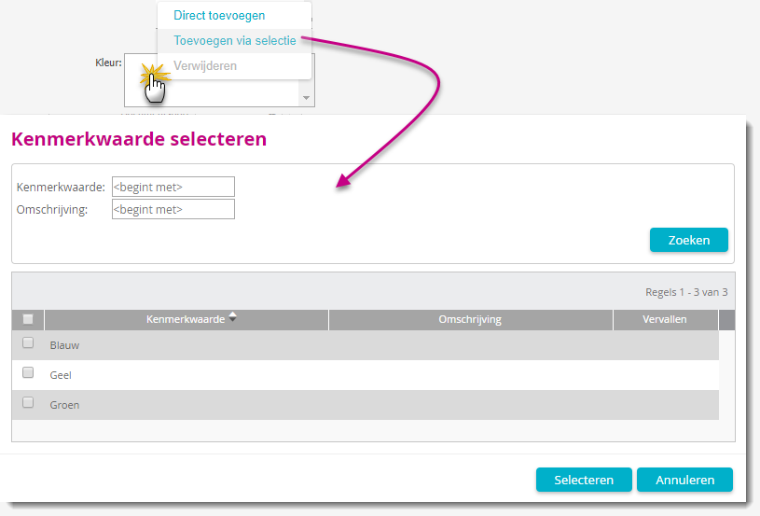Toggle the select-all checkbox in table header
This screenshot has height=516, width=760.
(x=28, y=319)
